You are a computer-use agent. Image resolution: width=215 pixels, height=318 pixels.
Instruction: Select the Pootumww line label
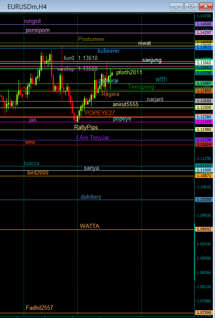click(91, 39)
